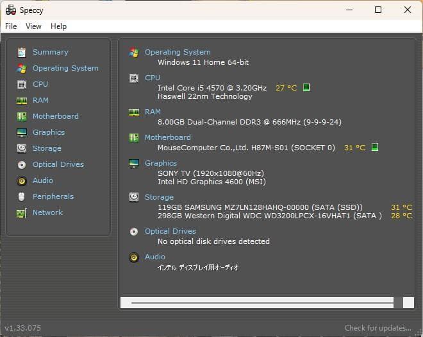Click the 31 °C motherboard temperature value
Viewport: 423px width, 337px height.
click(355, 148)
